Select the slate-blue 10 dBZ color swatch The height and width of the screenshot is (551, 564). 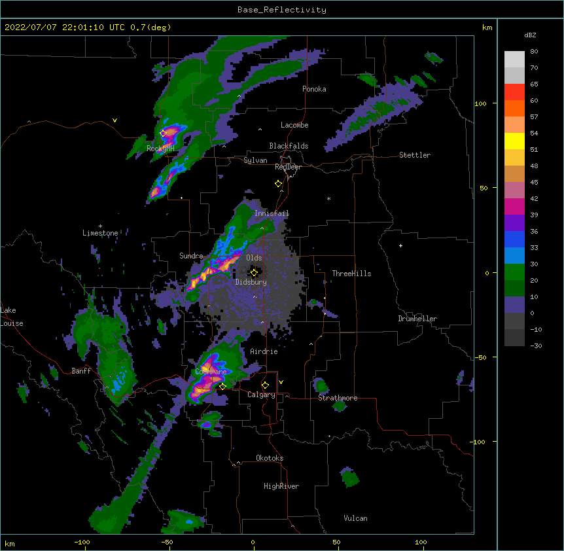pyautogui.click(x=514, y=305)
